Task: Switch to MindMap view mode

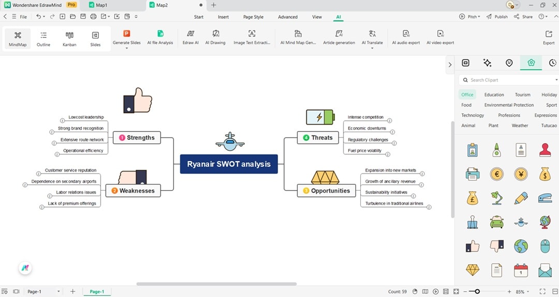Action: pos(18,39)
